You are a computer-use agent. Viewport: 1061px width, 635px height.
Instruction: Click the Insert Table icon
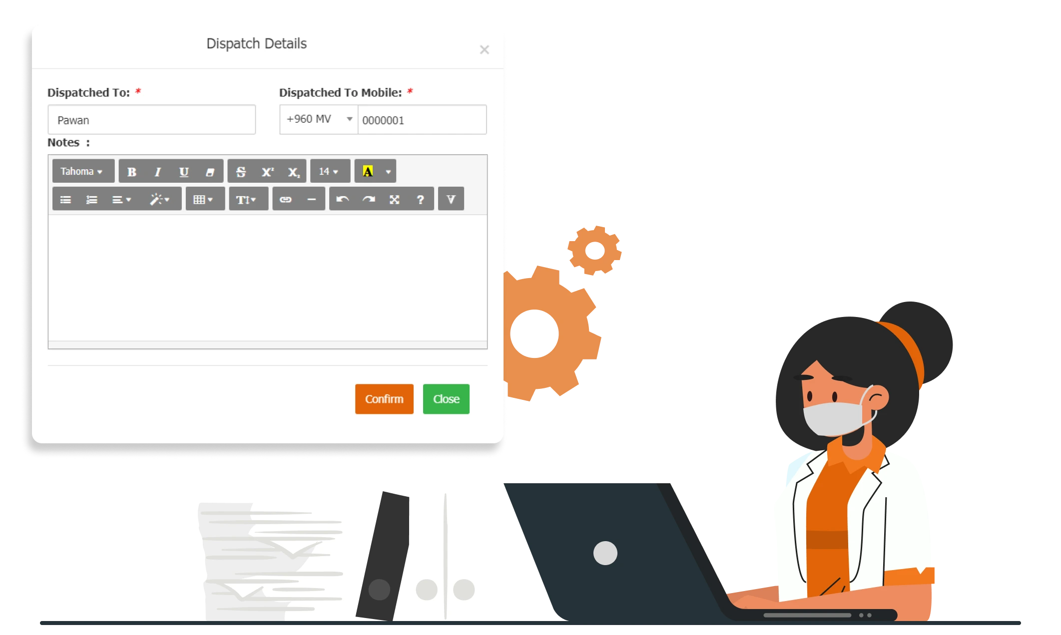(201, 199)
